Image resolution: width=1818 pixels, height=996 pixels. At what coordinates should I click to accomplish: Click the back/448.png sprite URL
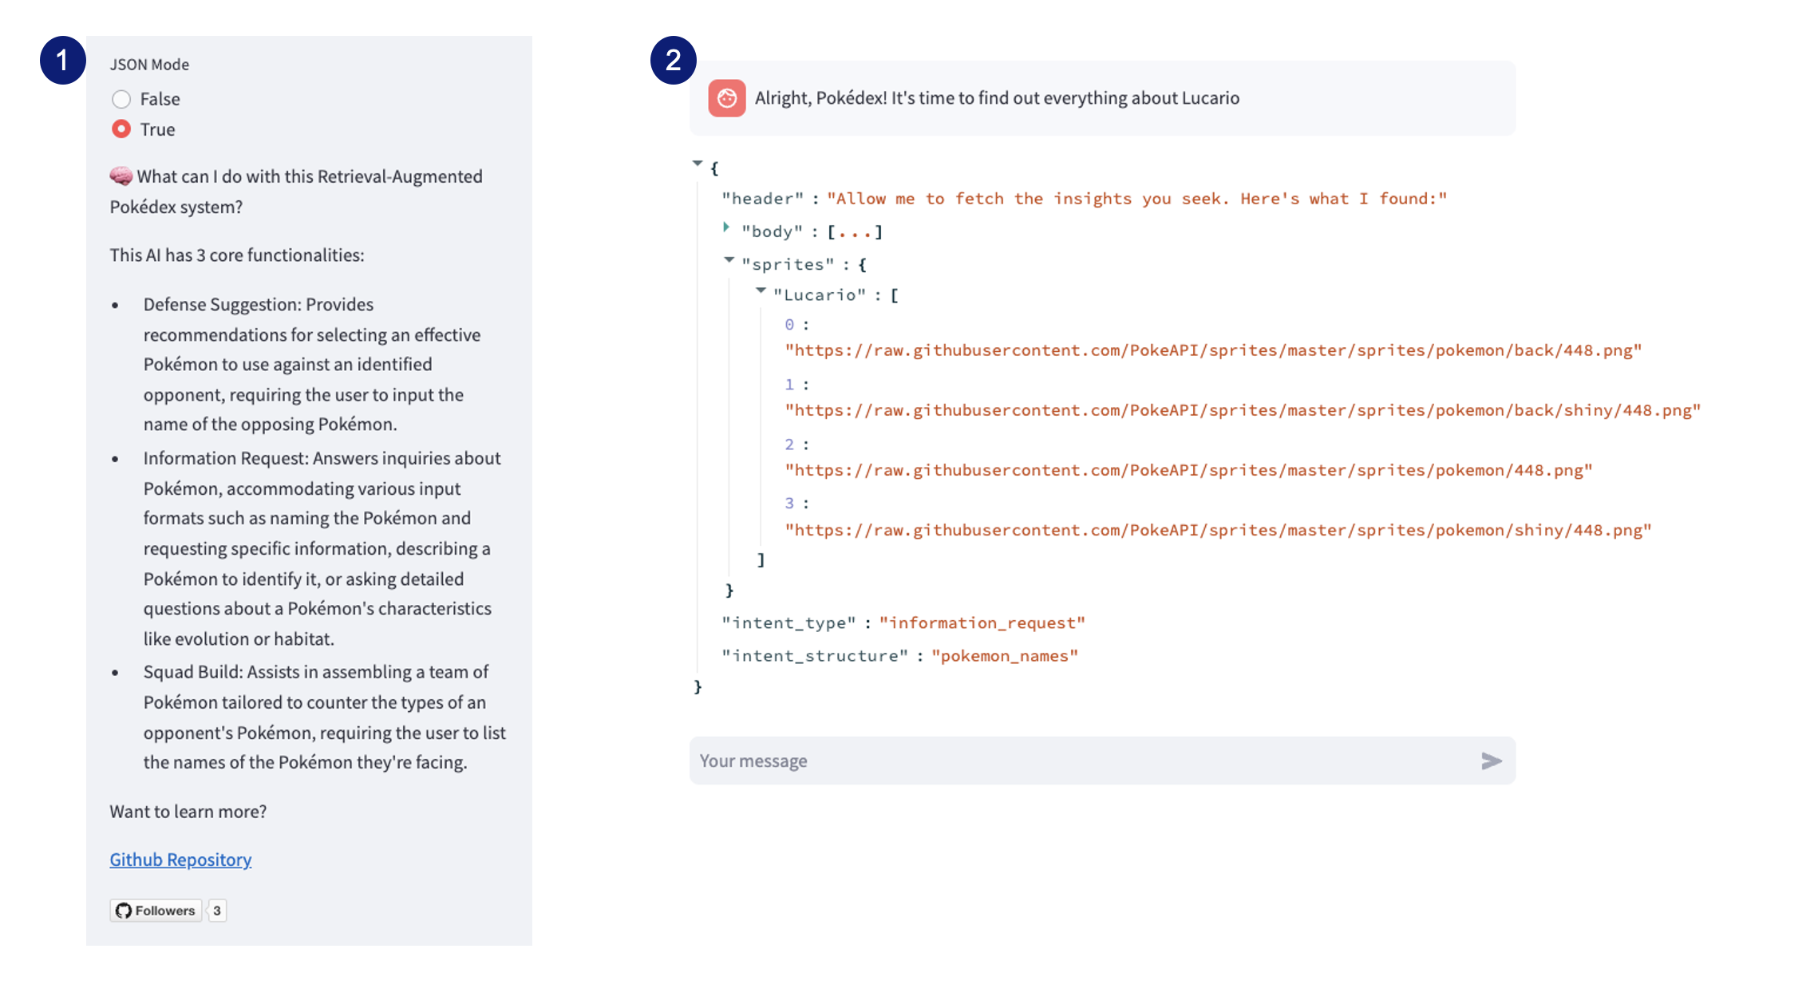1212,350
